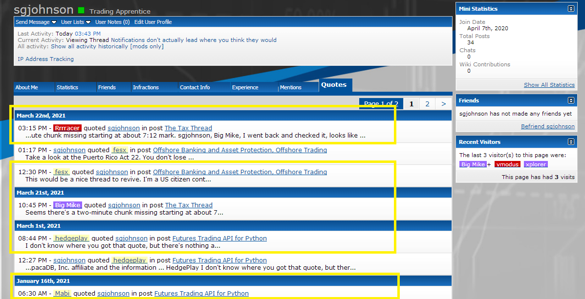Switch to the About Me tab
This screenshot has height=299, width=585.
(x=34, y=87)
